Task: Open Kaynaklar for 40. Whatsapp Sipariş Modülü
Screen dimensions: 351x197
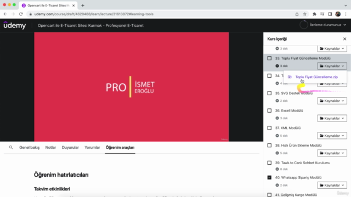Action: [x=332, y=185]
